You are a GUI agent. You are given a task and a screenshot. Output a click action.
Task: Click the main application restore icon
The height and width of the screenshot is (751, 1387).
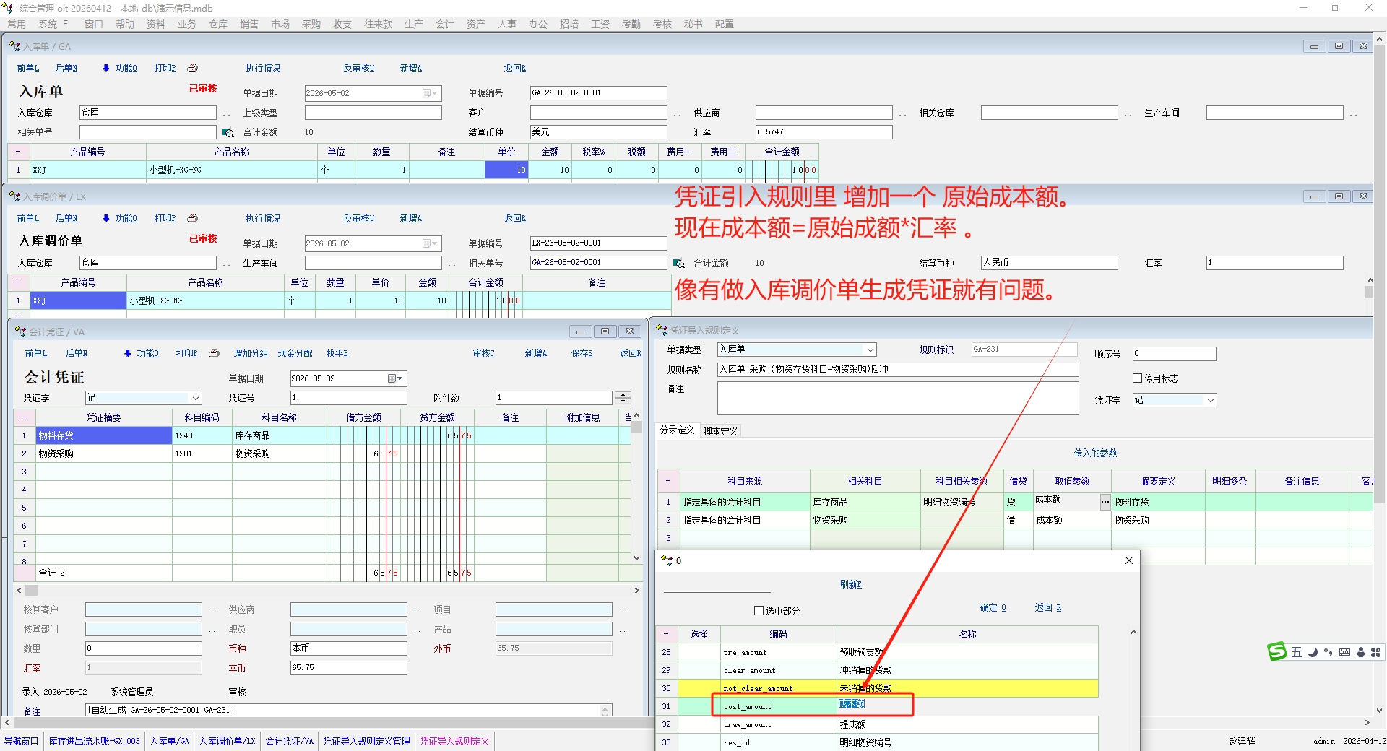(x=1336, y=7)
